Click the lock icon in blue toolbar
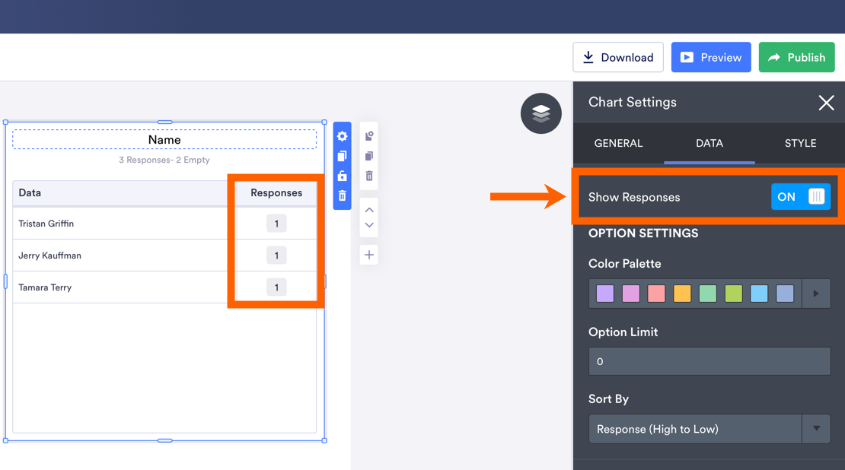This screenshot has height=470, width=845. click(x=343, y=176)
